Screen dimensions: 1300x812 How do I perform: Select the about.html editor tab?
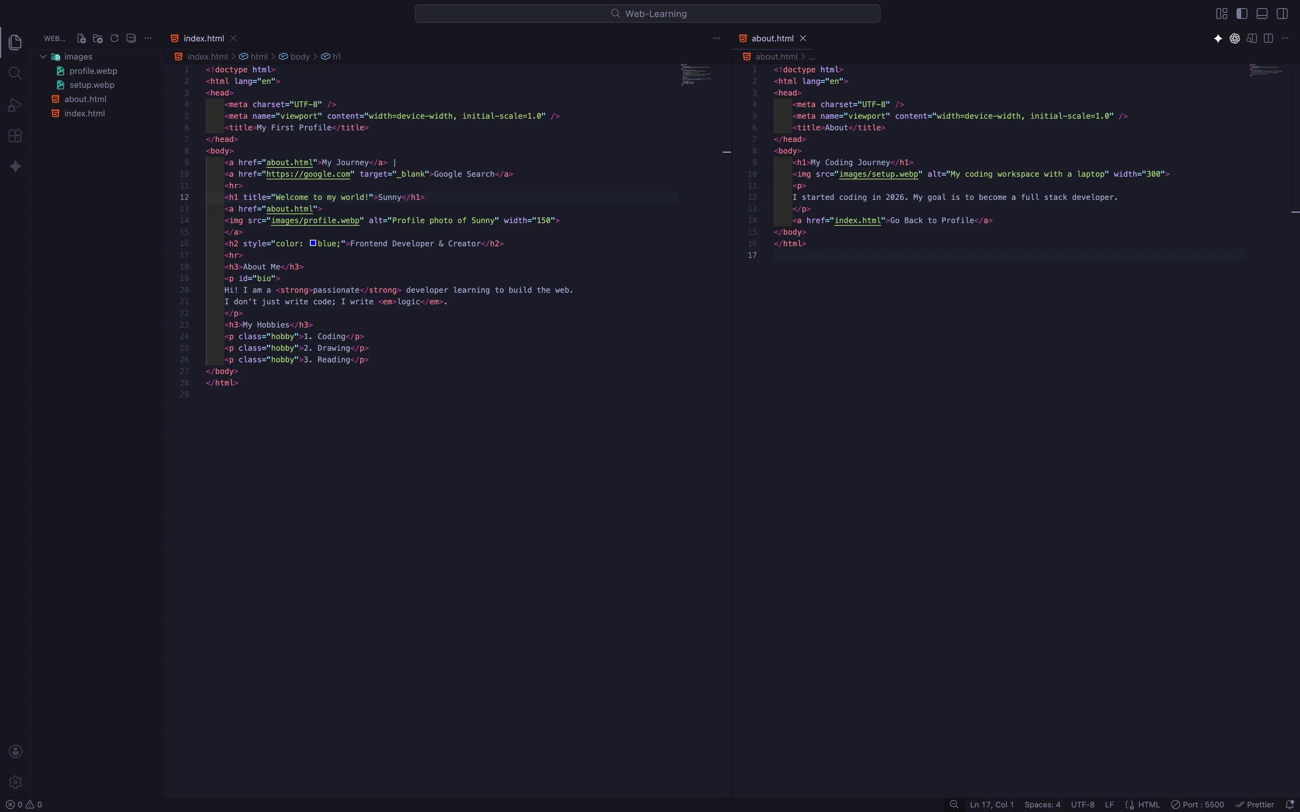pyautogui.click(x=772, y=38)
